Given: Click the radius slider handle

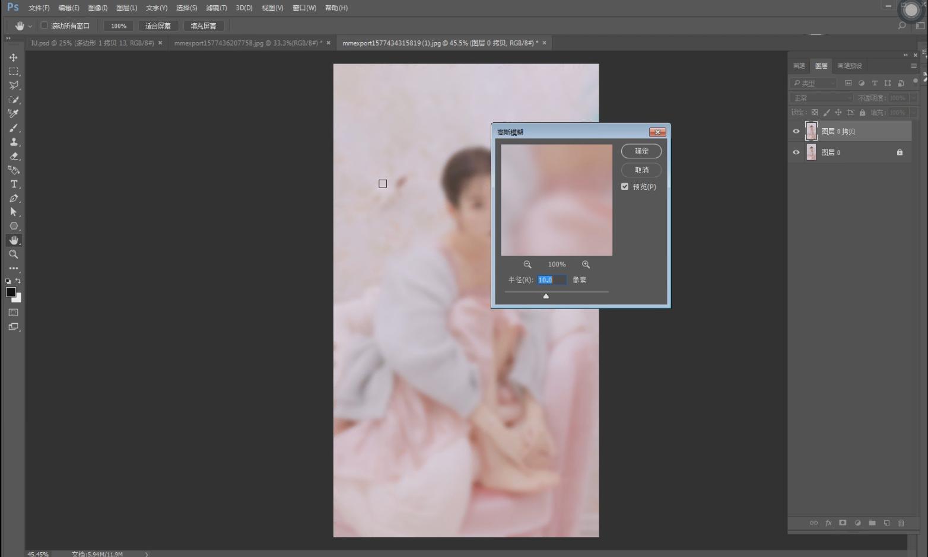Looking at the screenshot, I should tap(546, 296).
